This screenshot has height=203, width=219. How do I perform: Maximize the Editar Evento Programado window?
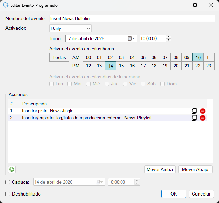pyautogui.click(x=195, y=5)
